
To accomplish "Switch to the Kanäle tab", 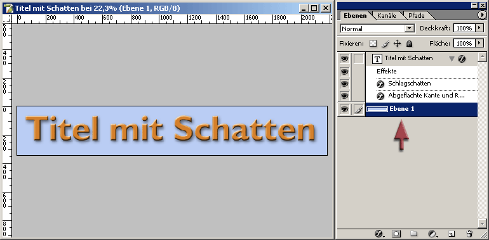I will (x=386, y=15).
